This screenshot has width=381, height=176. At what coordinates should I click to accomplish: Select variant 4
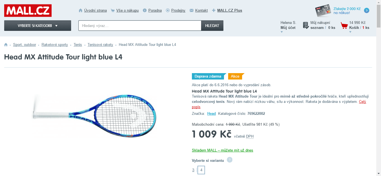201,170
